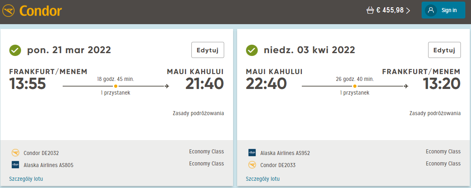Click the Condor logo in header

[x=32, y=11]
